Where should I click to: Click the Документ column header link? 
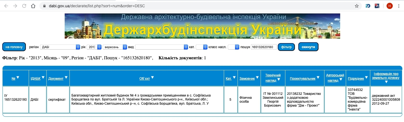(56, 79)
